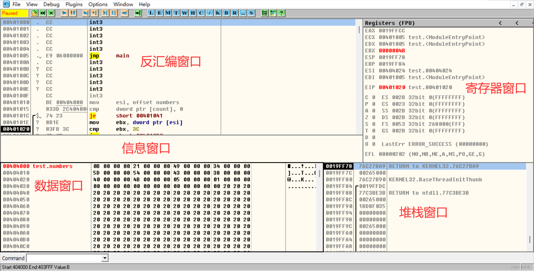The width and height of the screenshot is (534, 271).
Task: Show executable modules with the E button
Action: click(x=159, y=13)
